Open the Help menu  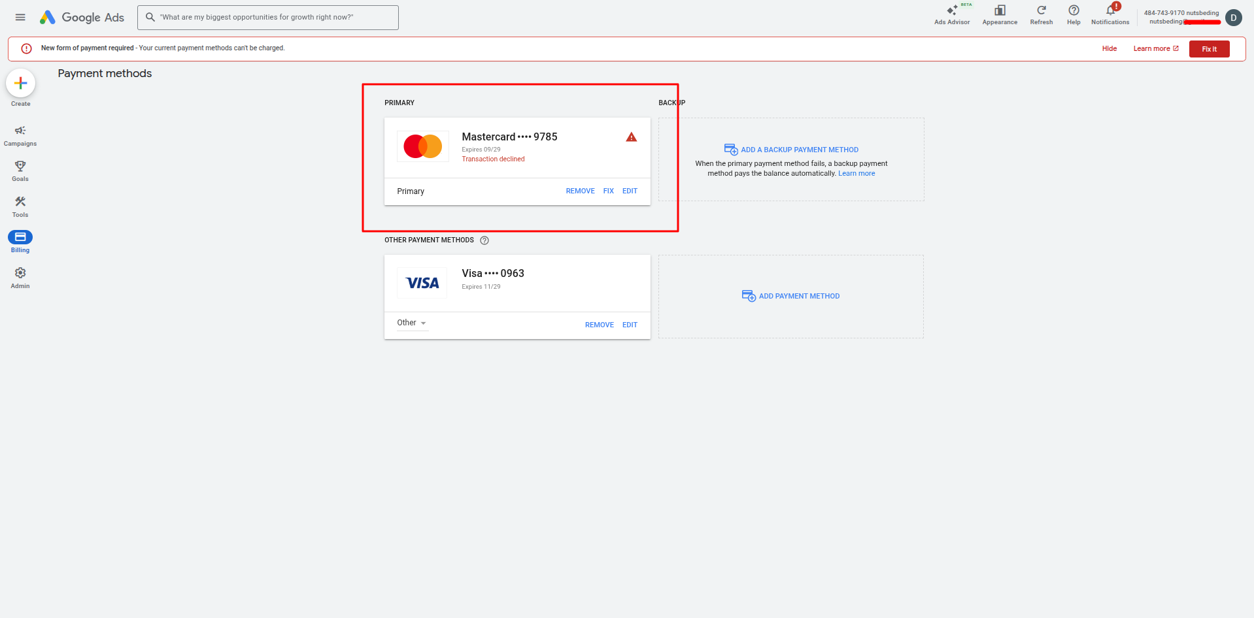click(1074, 14)
